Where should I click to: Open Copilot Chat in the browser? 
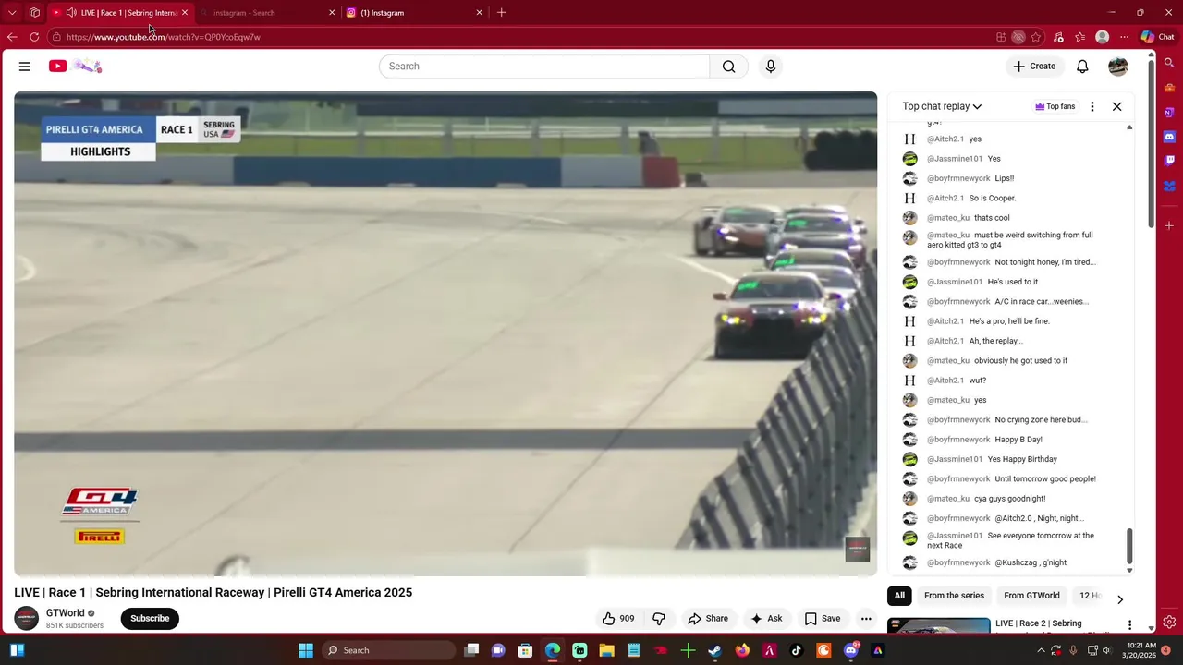tap(1158, 37)
